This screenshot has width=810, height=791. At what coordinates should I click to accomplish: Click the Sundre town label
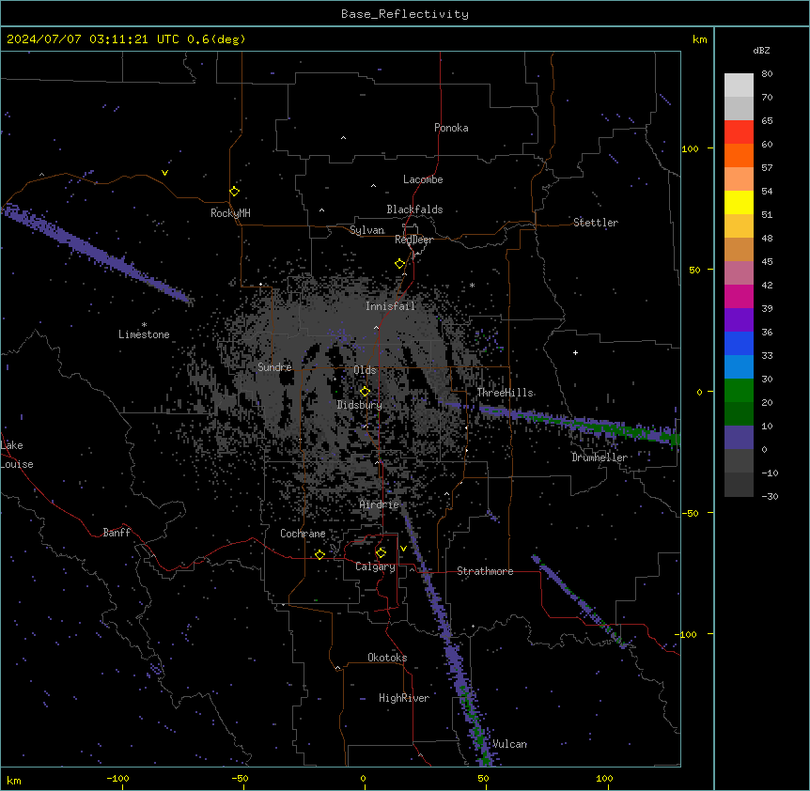(x=274, y=367)
